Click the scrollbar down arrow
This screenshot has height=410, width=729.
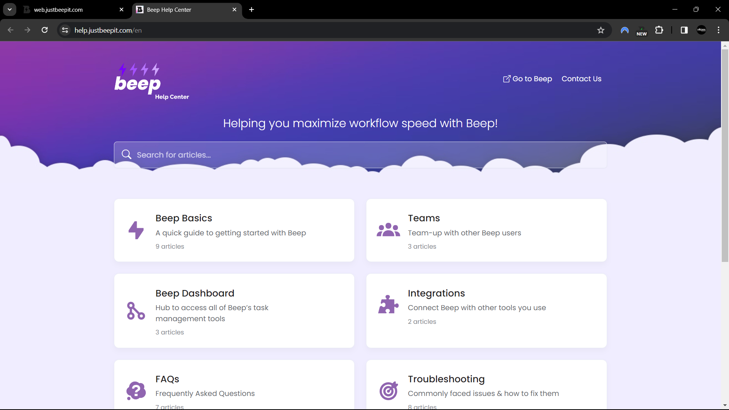pyautogui.click(x=725, y=405)
